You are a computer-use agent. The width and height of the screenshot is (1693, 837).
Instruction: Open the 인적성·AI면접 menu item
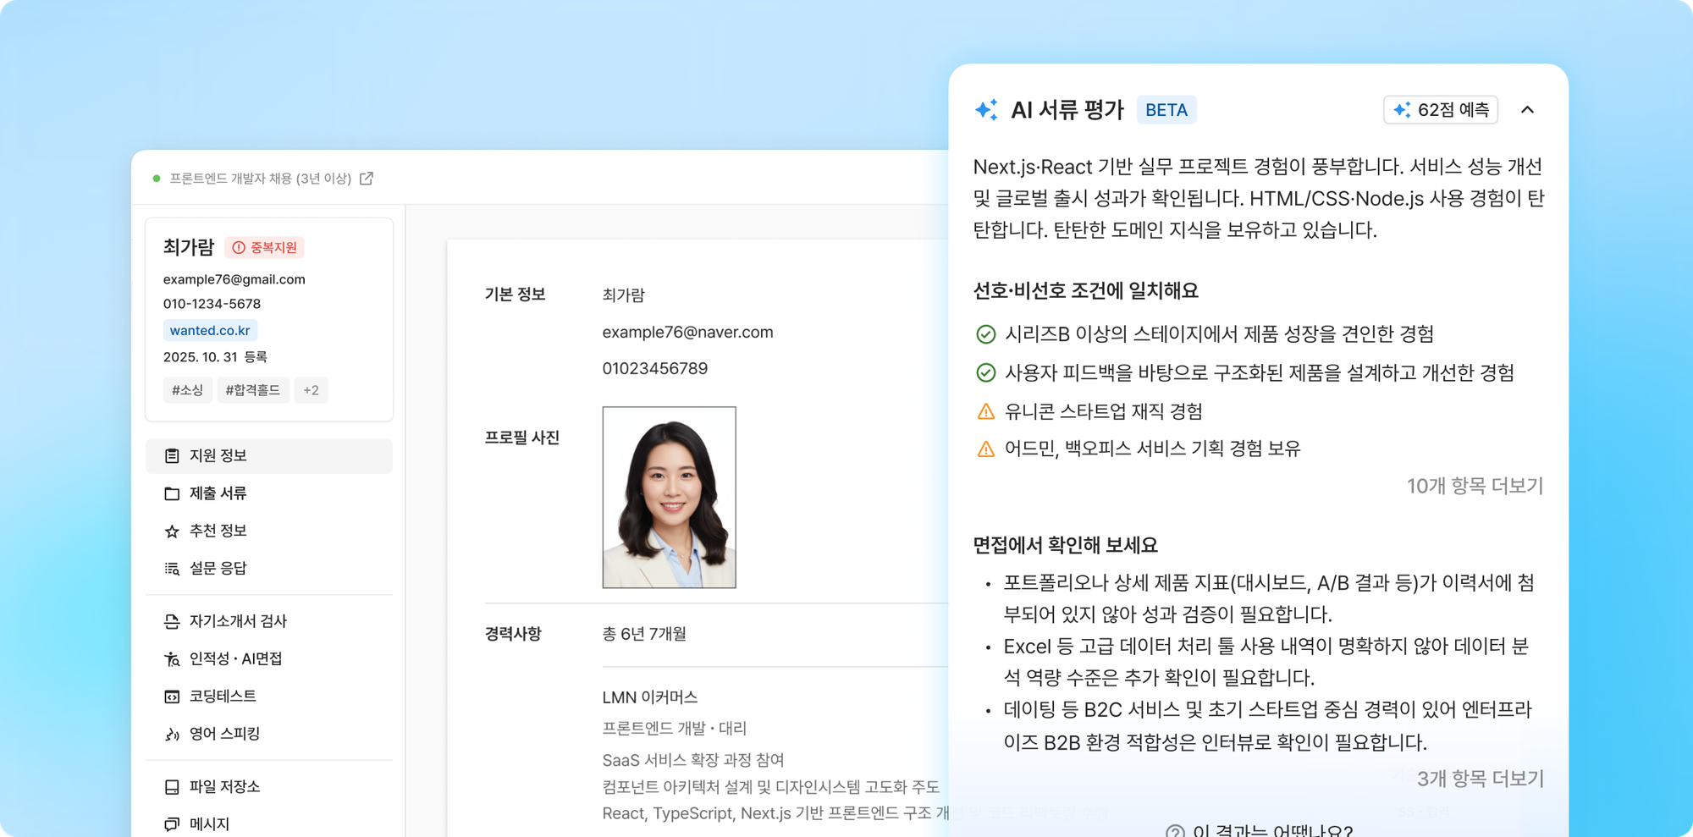pyautogui.click(x=269, y=659)
